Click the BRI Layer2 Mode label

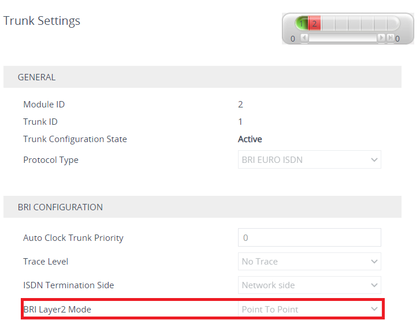click(x=57, y=310)
